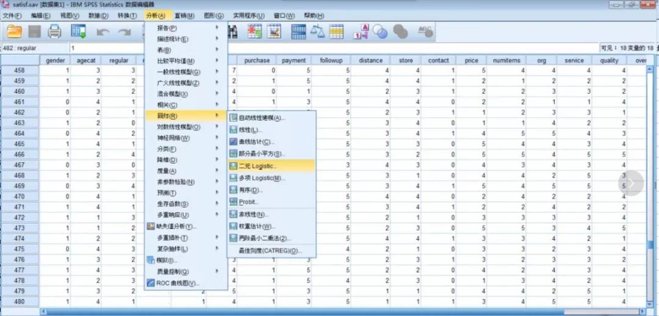Click the Open data document folder icon

tap(15, 32)
